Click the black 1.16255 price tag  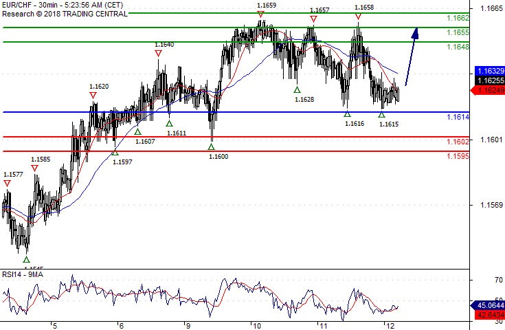click(x=489, y=80)
